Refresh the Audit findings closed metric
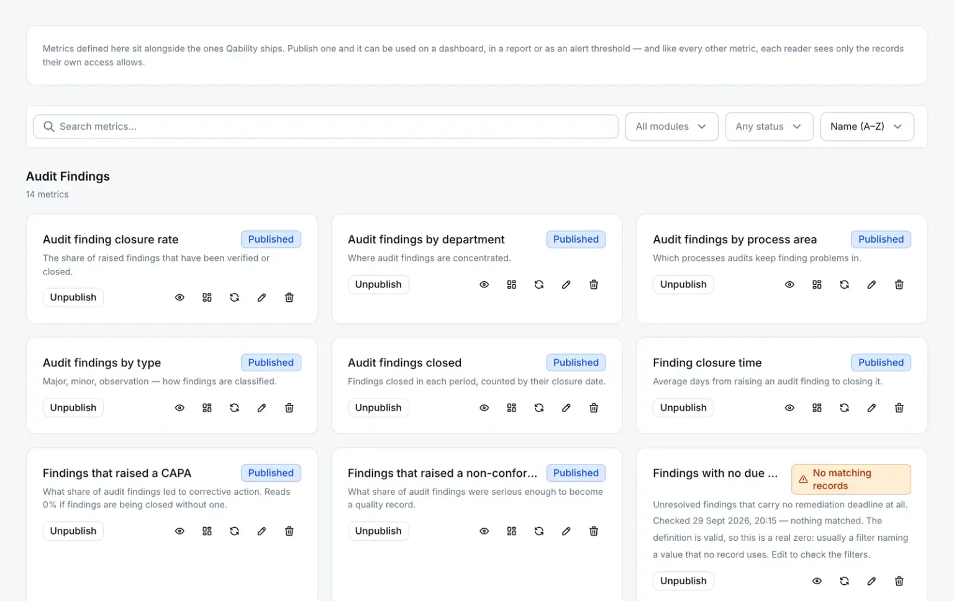This screenshot has width=954, height=601. click(x=539, y=408)
